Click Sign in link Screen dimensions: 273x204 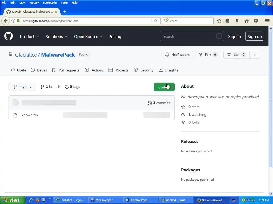point(235,36)
